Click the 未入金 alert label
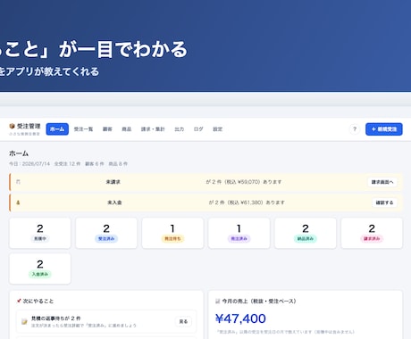This screenshot has height=339, width=411. pos(114,203)
